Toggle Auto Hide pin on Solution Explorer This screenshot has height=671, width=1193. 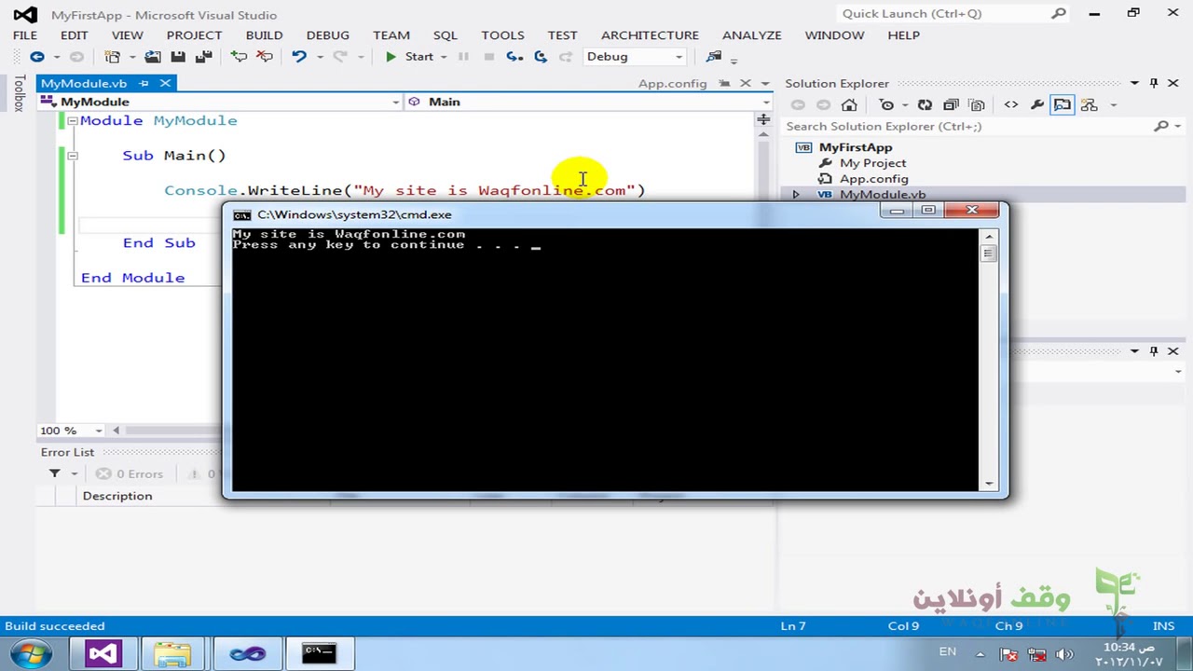[1154, 83]
